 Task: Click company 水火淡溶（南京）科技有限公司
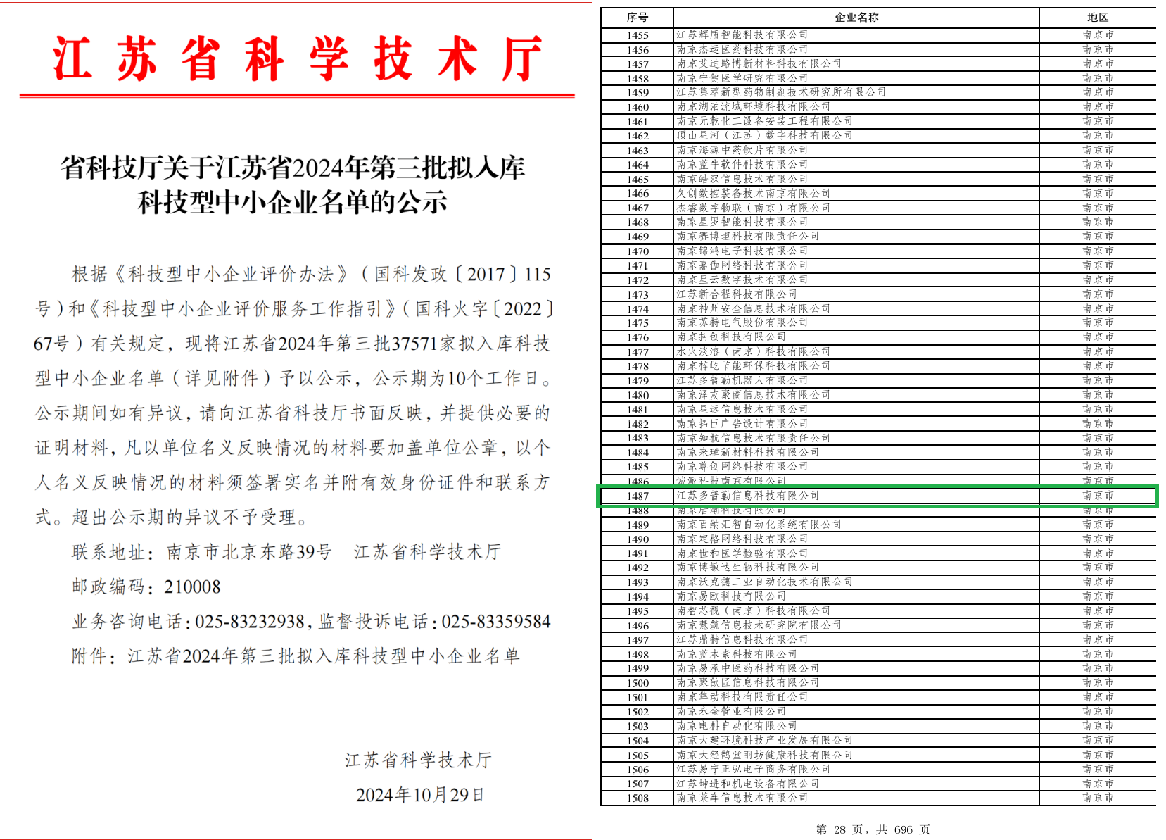[x=754, y=351]
